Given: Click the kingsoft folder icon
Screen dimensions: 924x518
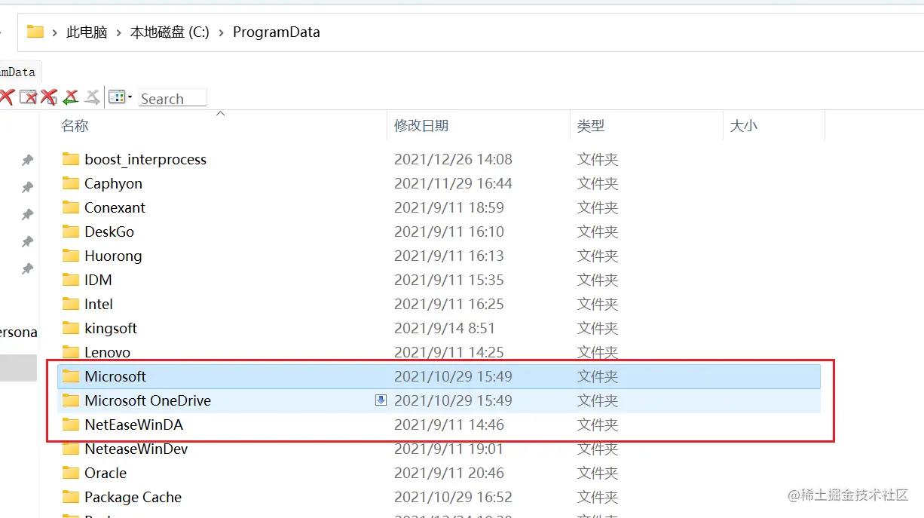Looking at the screenshot, I should [x=71, y=328].
